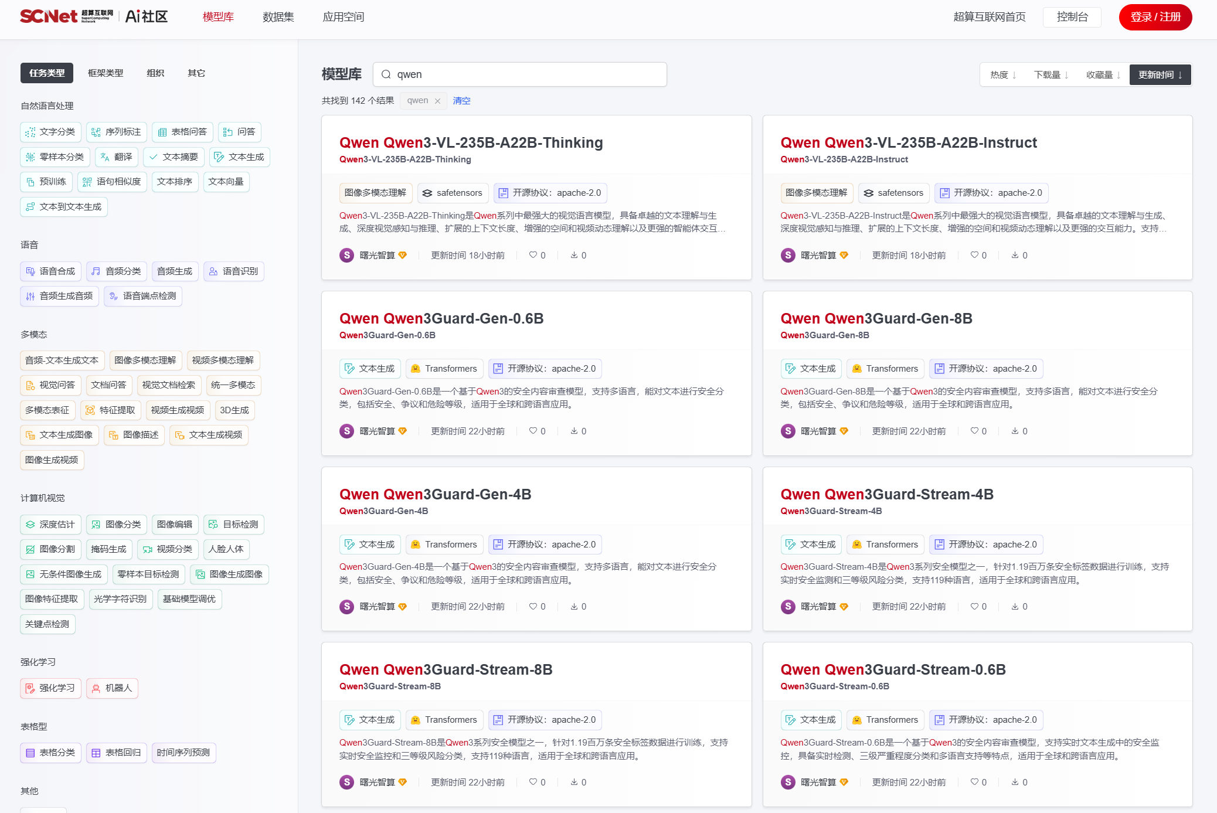Select the 文本生成 sidebar filter
Image resolution: width=1217 pixels, height=813 pixels.
coord(240,157)
